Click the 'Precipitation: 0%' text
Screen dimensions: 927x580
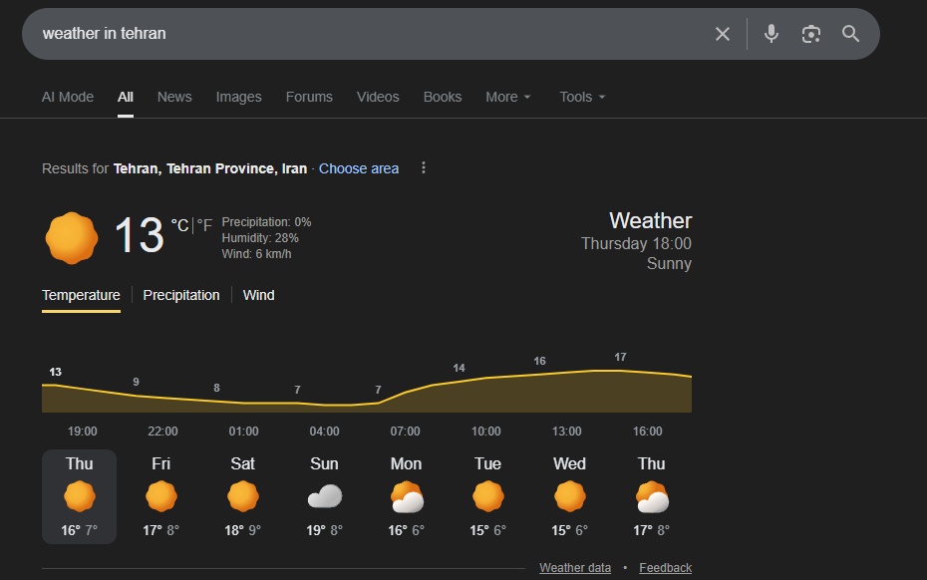pyautogui.click(x=266, y=221)
